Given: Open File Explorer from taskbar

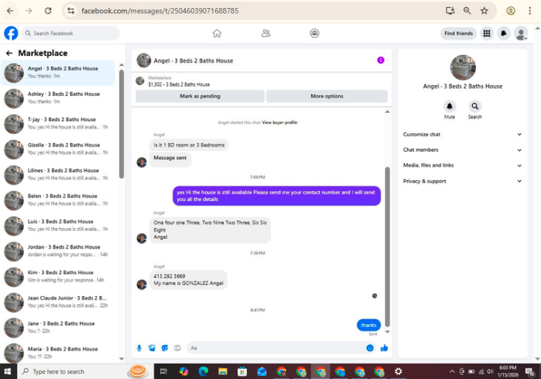Looking at the screenshot, I should pyautogui.click(x=223, y=372).
